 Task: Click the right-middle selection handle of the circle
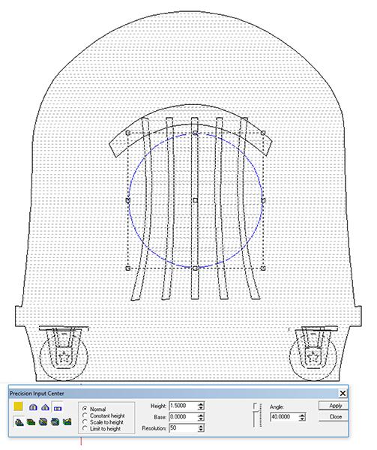pos(263,200)
